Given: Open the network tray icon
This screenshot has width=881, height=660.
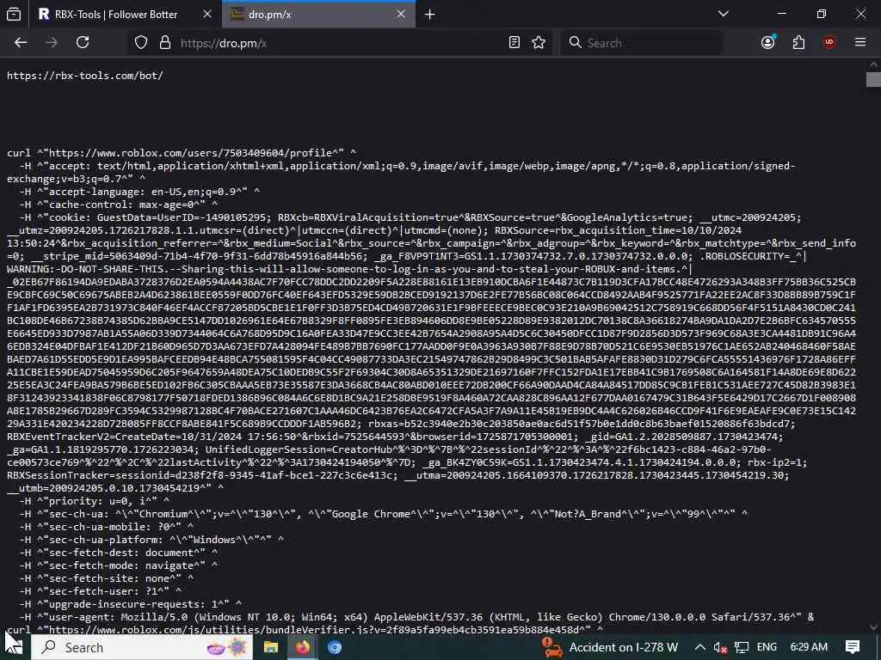Looking at the screenshot, I should [742, 648].
